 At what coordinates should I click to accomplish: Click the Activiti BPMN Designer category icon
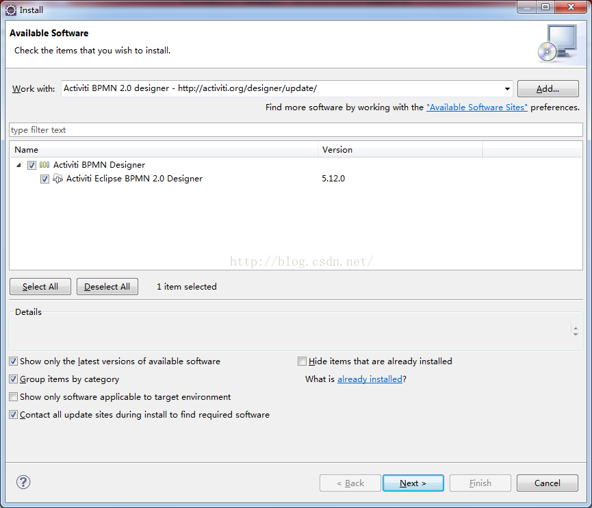(44, 165)
